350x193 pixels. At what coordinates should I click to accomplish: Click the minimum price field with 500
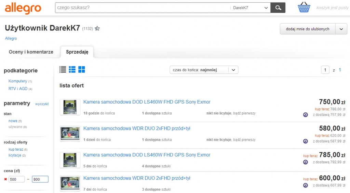coord(16,179)
